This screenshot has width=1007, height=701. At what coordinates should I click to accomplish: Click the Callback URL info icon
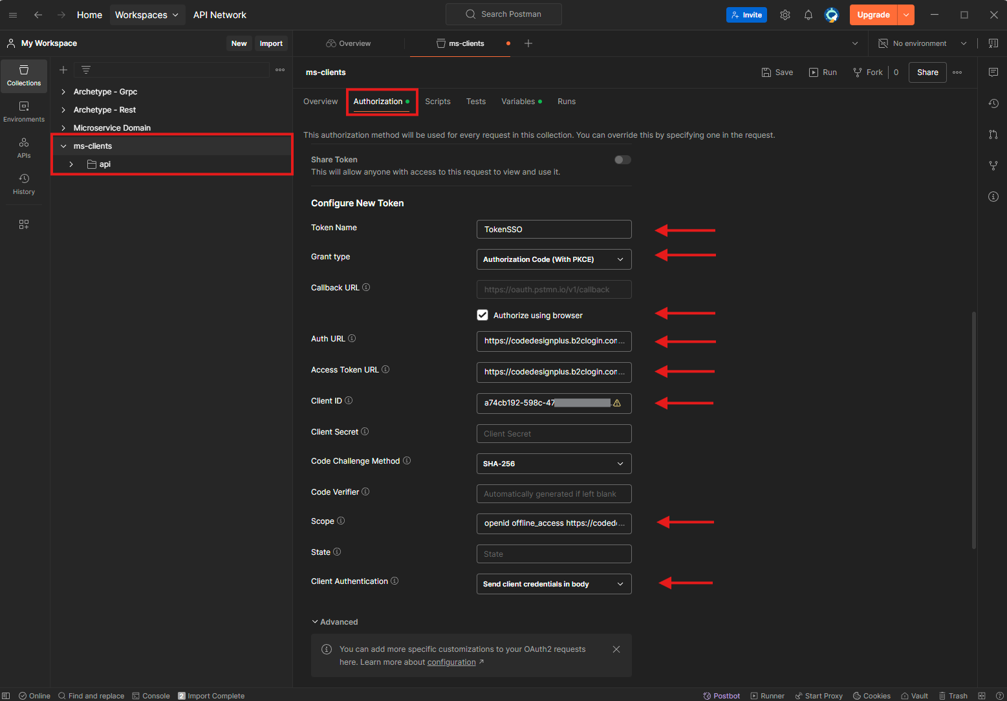point(366,287)
